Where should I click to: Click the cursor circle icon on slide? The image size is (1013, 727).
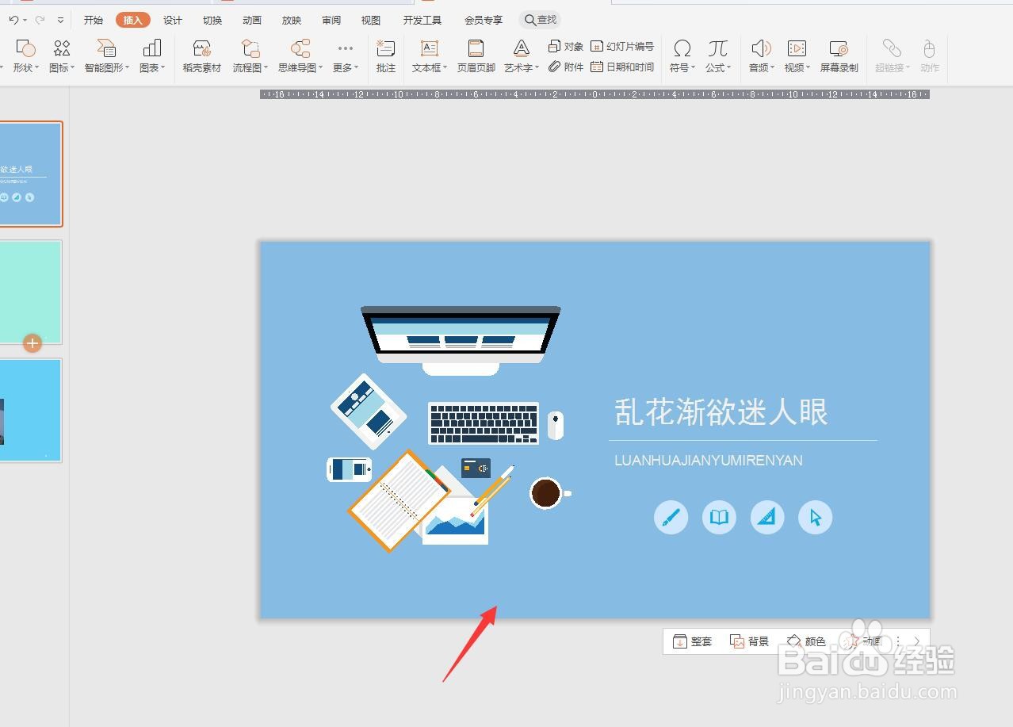click(x=816, y=518)
